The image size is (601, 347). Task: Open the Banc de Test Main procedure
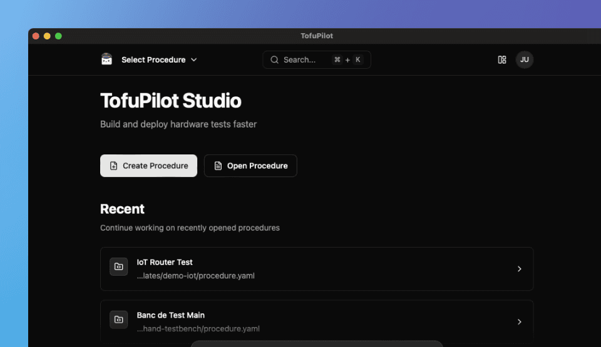point(316,321)
